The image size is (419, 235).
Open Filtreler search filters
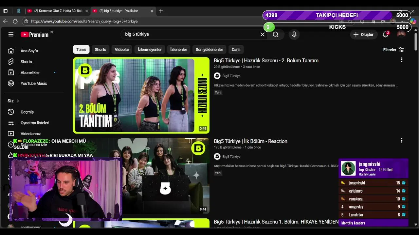393,50
